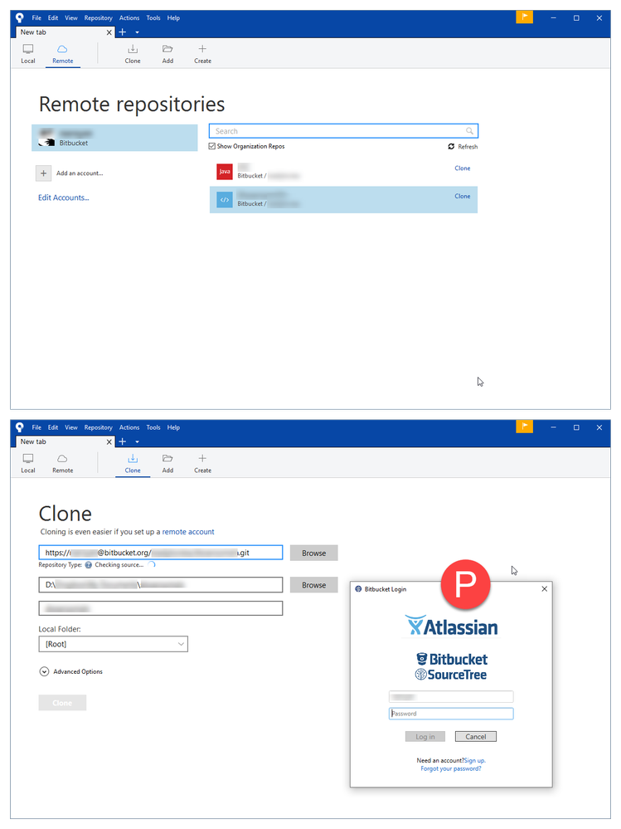Open the Tools menu in the bottom window
The width and height of the screenshot is (621, 829).
(153, 427)
